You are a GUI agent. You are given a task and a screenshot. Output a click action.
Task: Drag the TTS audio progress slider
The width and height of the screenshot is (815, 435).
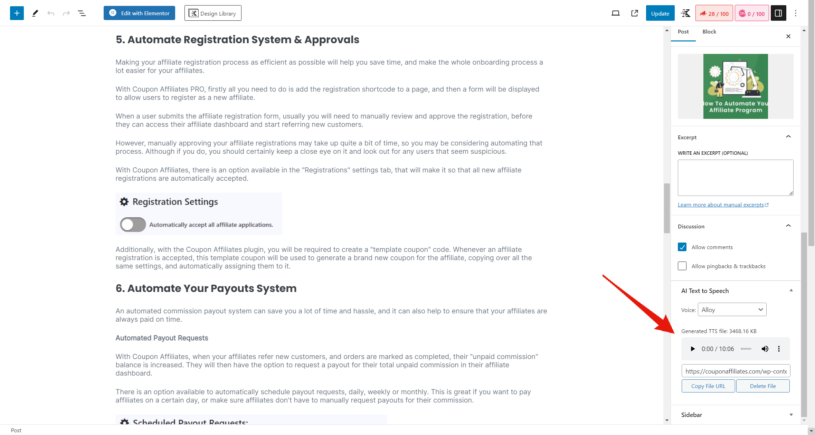click(x=746, y=349)
